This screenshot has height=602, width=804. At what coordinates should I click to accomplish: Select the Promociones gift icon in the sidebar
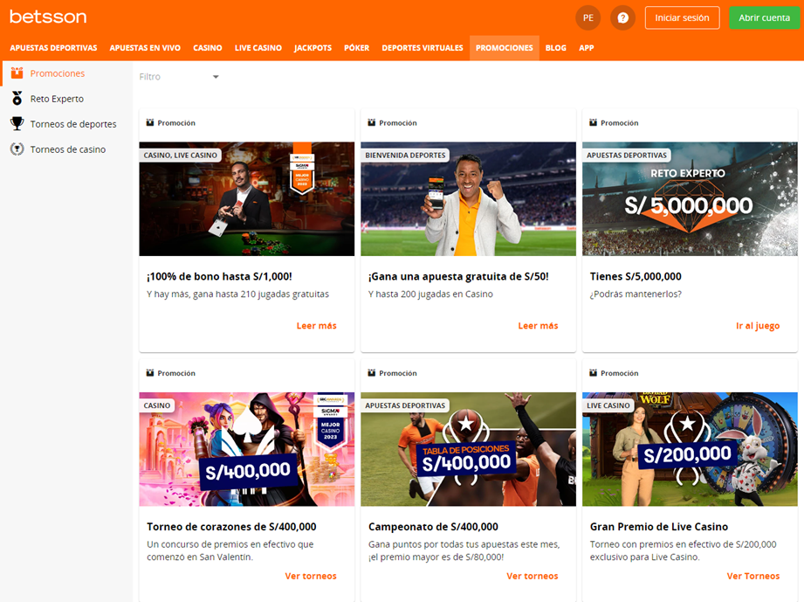point(16,73)
